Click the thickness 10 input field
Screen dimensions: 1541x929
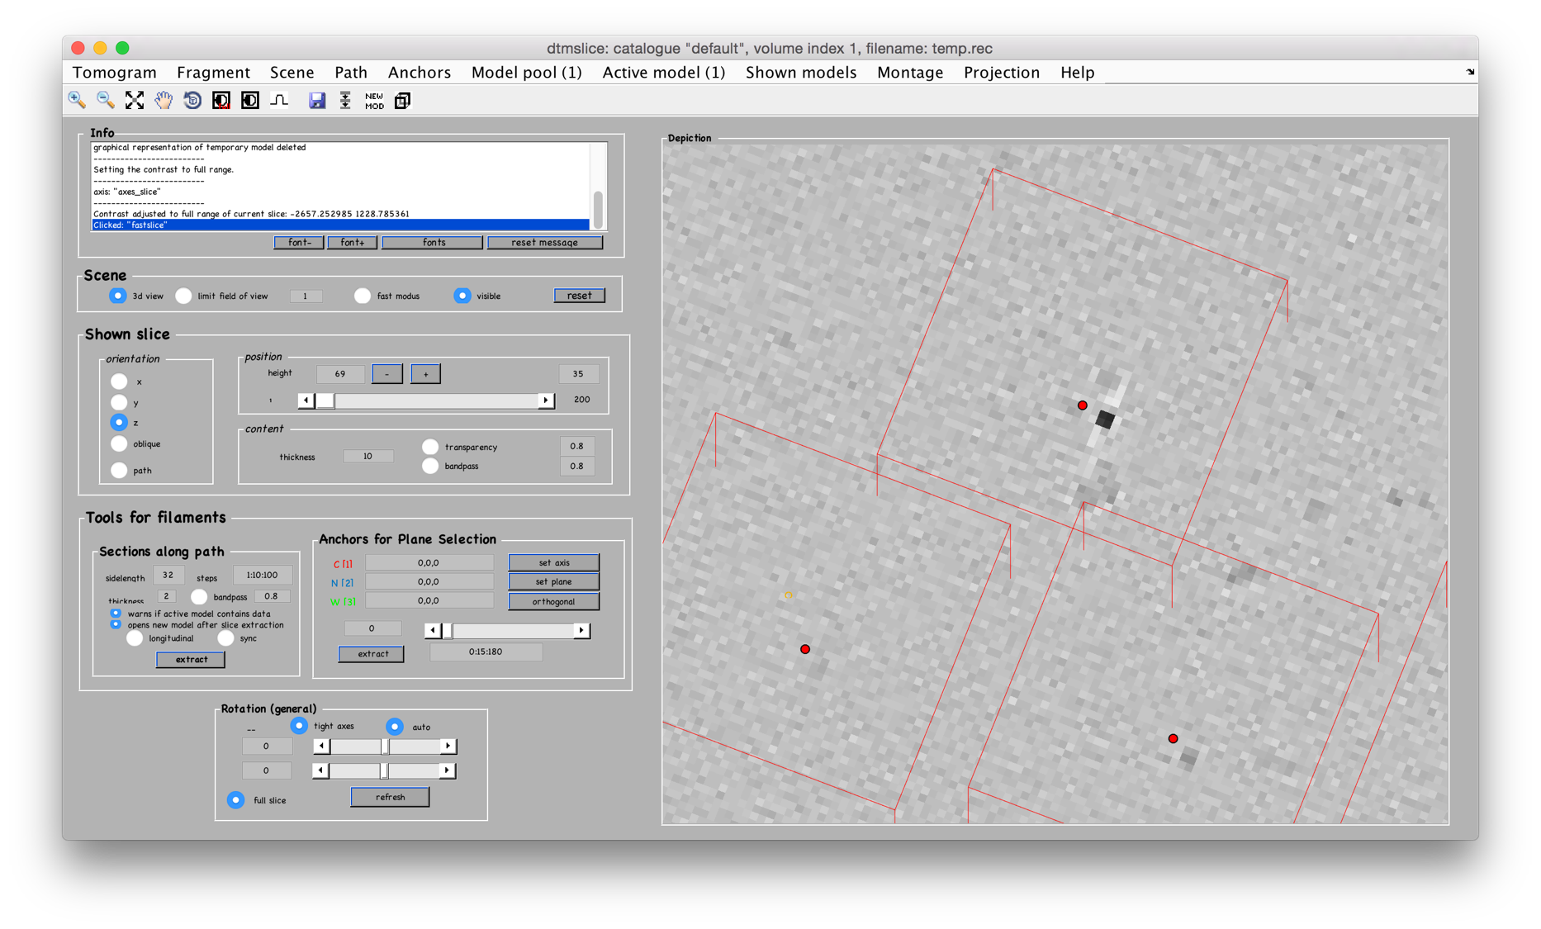pyautogui.click(x=367, y=456)
